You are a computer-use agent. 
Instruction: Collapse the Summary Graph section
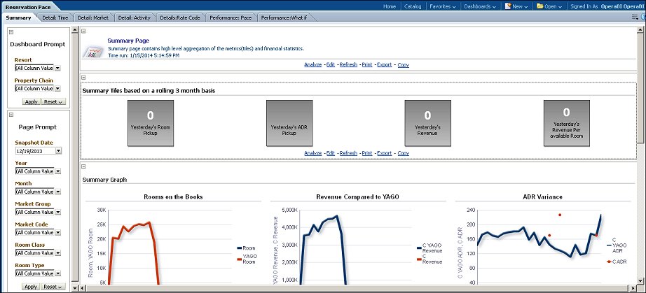84,166
